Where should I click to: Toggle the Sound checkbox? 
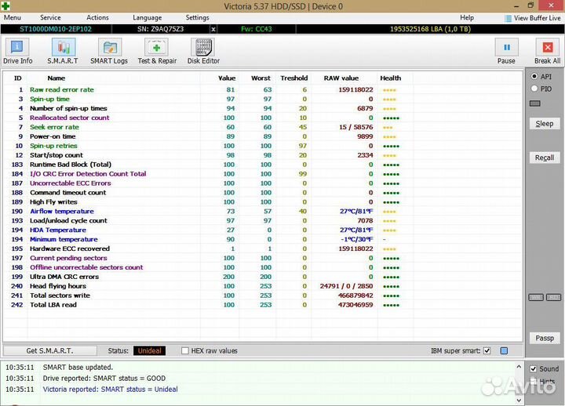point(534,368)
